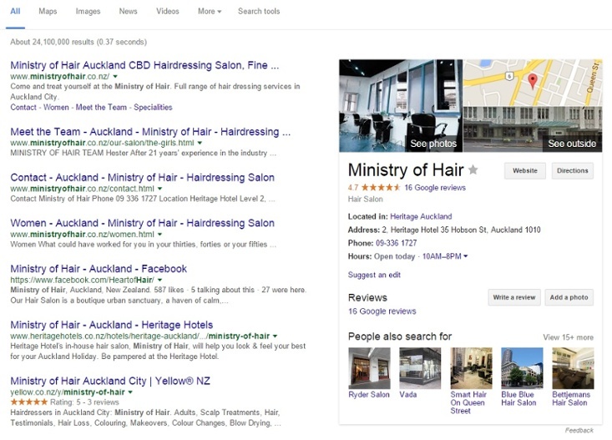The width and height of the screenshot is (612, 440).
Task: Click the Directions button
Action: coord(572,170)
